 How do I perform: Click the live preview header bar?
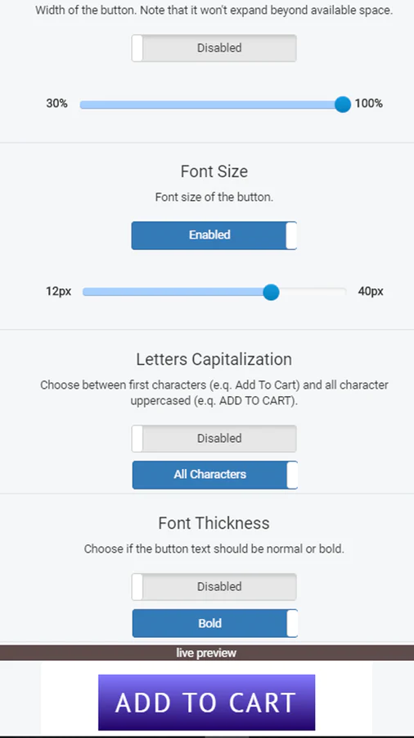(207, 653)
